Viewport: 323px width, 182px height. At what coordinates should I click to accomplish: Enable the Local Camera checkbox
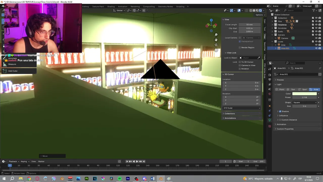240,38
